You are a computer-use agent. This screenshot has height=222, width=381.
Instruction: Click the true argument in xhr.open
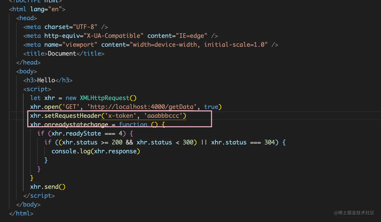[x=211, y=107]
